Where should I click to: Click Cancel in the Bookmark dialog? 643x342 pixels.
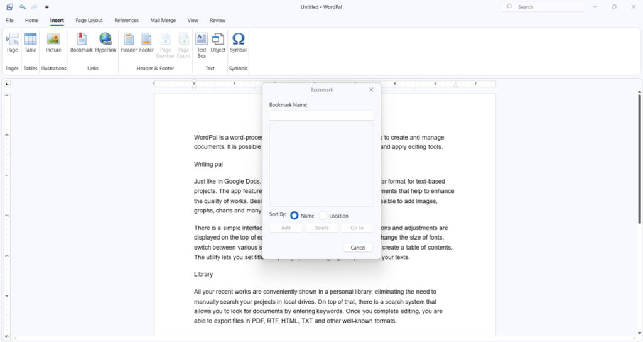tap(357, 248)
